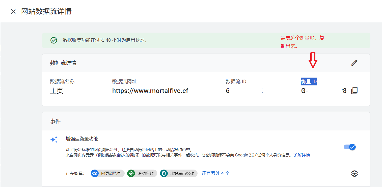Open the 了解详情 link
The width and height of the screenshot is (382, 187).
pos(302,155)
